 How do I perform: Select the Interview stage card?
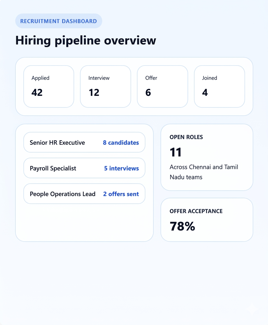(x=105, y=86)
